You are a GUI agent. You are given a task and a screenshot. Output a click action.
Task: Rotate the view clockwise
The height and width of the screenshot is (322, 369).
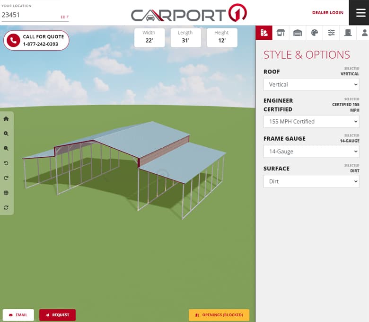coord(6,178)
